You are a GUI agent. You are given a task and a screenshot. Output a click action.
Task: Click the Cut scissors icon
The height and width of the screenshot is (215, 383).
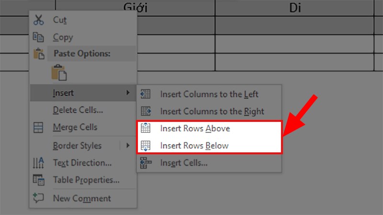click(x=38, y=20)
